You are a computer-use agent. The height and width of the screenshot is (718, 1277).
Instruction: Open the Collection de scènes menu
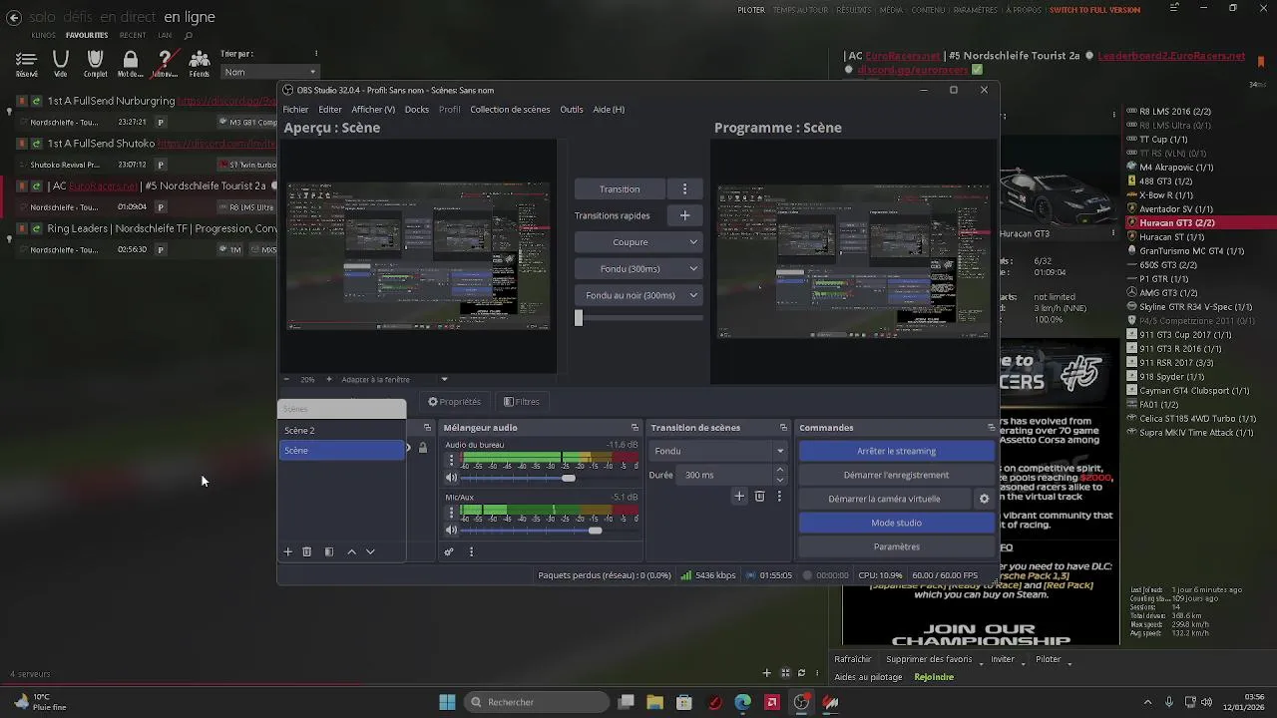pos(510,110)
